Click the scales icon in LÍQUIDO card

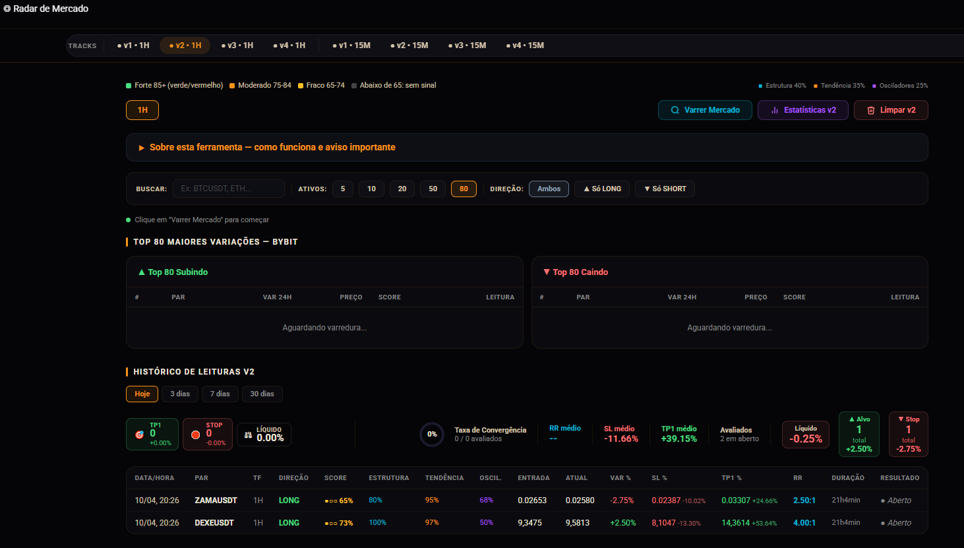click(x=249, y=435)
